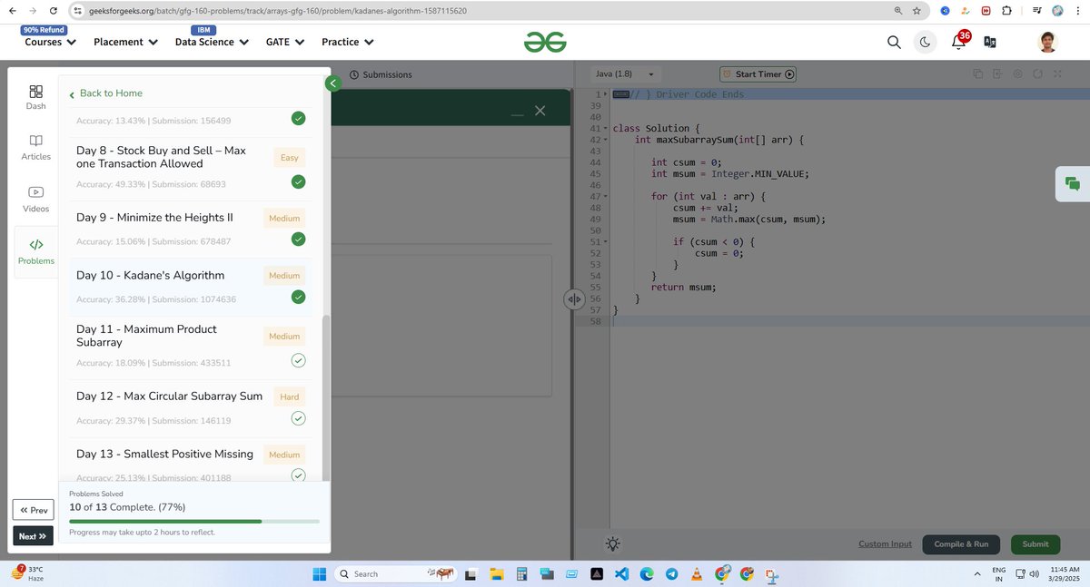Submit the solution with Submit button

pos(1035,543)
